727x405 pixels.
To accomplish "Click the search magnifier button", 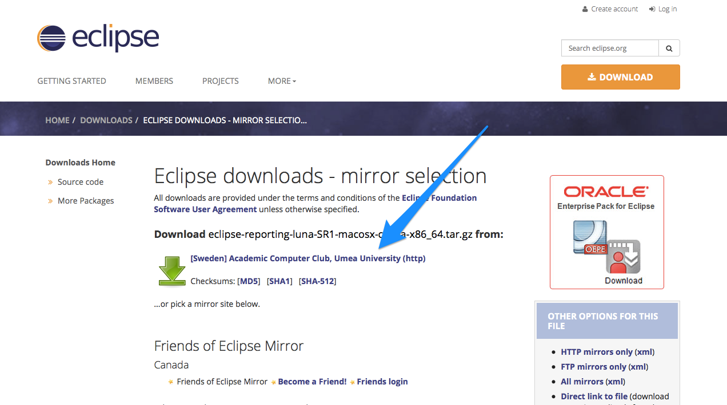I will coord(669,48).
